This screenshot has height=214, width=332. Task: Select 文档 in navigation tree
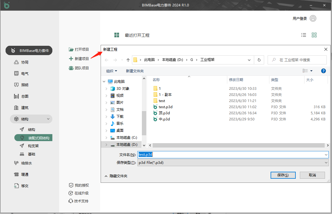[x=120, y=110]
